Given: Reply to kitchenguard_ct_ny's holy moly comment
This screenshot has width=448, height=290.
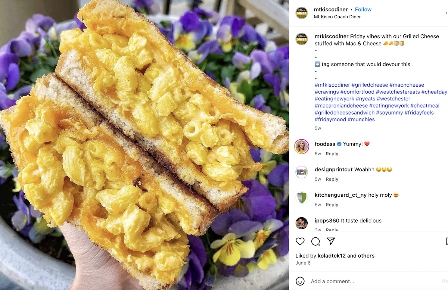Looking at the screenshot, I should (332, 205).
